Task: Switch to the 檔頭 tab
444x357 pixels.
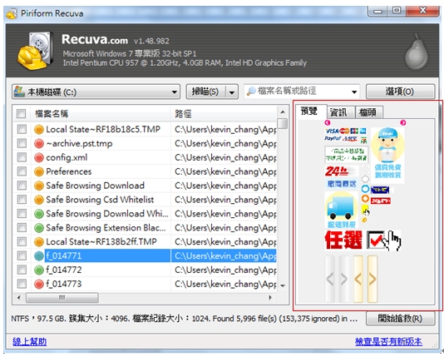Action: 368,112
